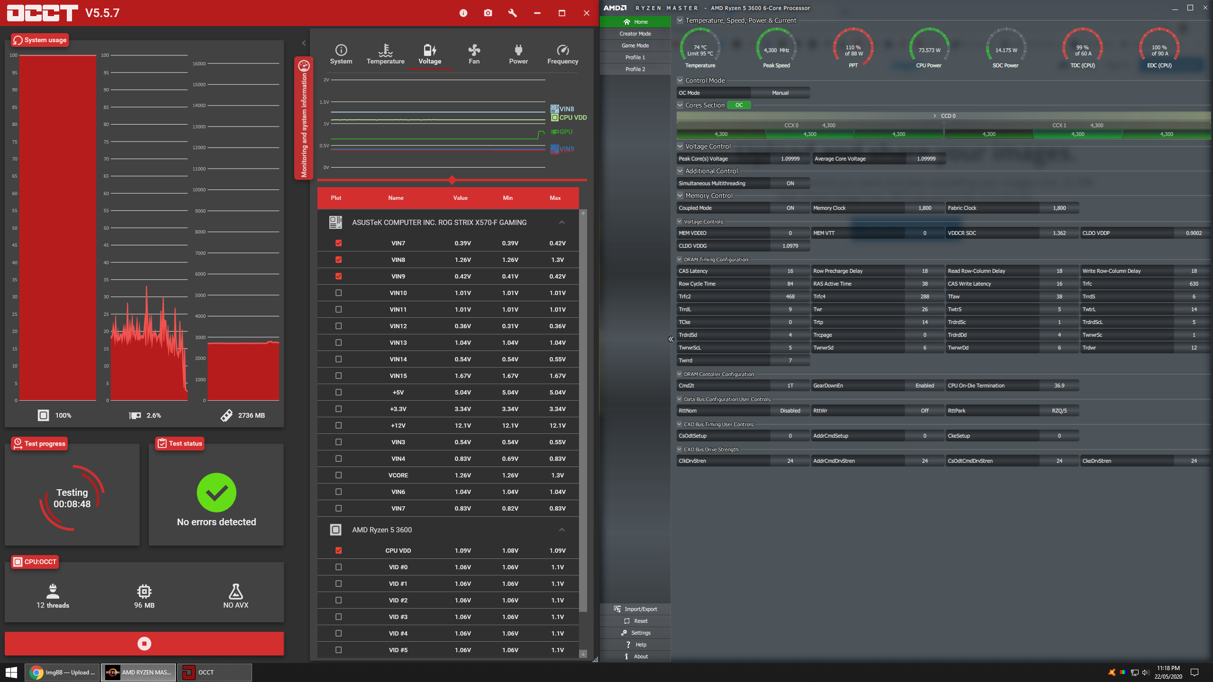Uncheck the first VIN7 plot checkbox

click(x=338, y=243)
